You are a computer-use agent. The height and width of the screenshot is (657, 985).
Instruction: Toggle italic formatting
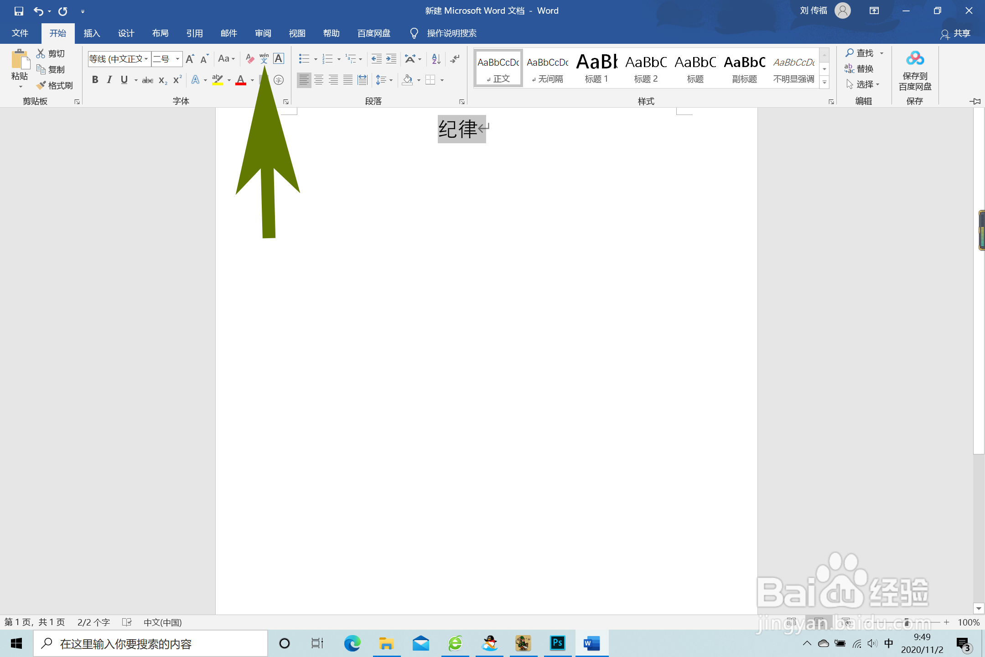pos(109,80)
